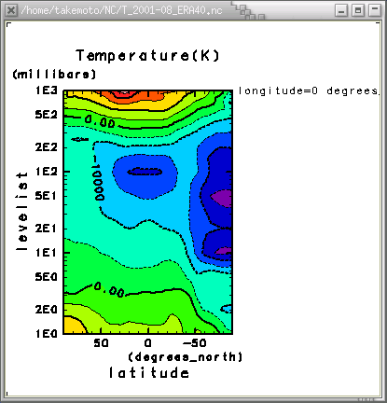This screenshot has width=387, height=403.
Task: Click the longitude=0 degrees annotation
Action: click(x=309, y=90)
